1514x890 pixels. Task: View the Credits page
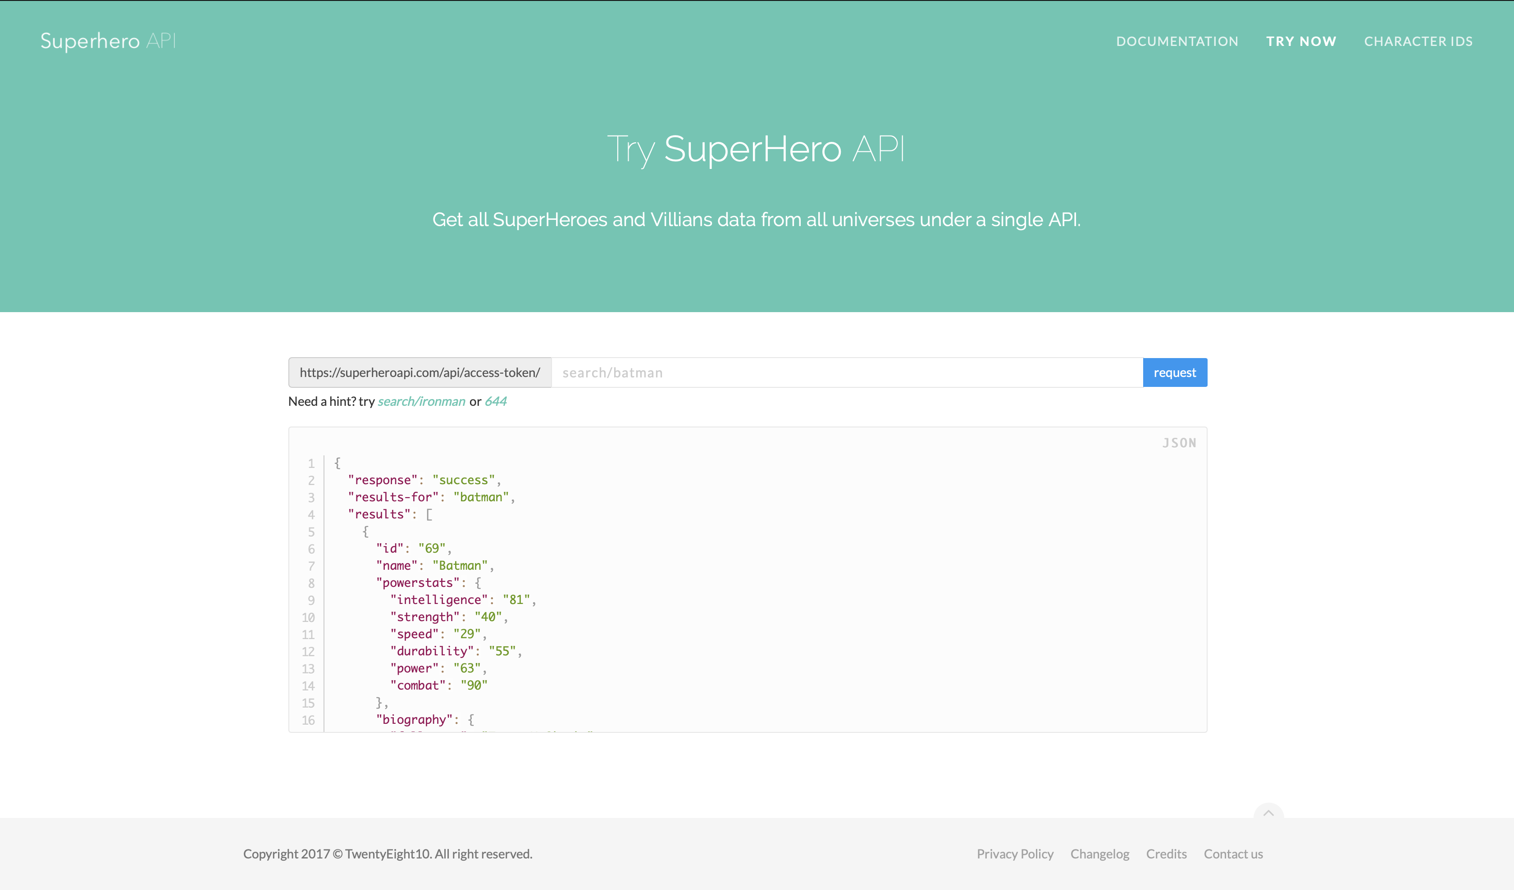point(1166,854)
